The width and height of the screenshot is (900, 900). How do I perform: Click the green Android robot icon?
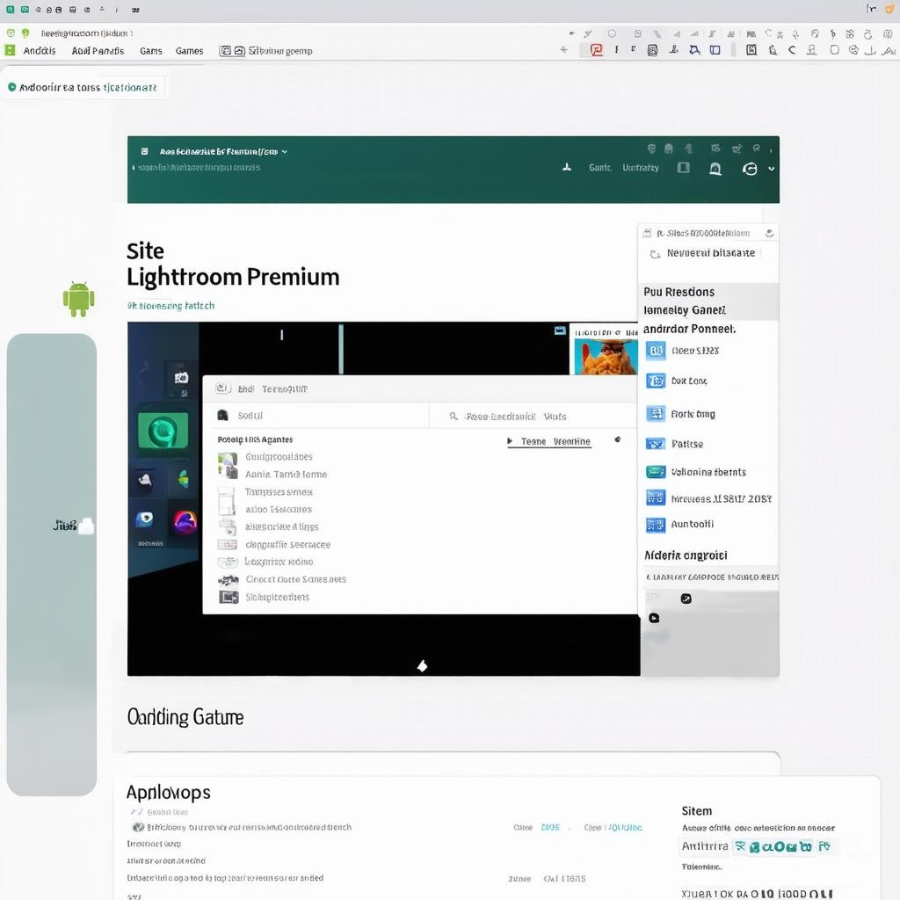pos(78,299)
